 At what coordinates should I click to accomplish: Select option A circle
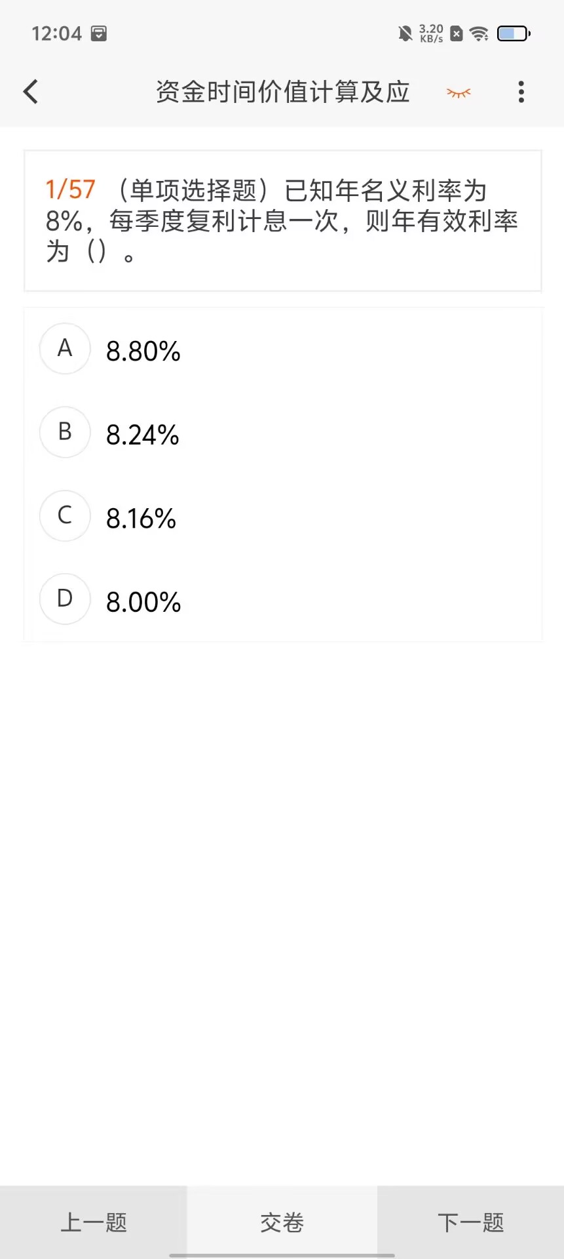coord(65,348)
